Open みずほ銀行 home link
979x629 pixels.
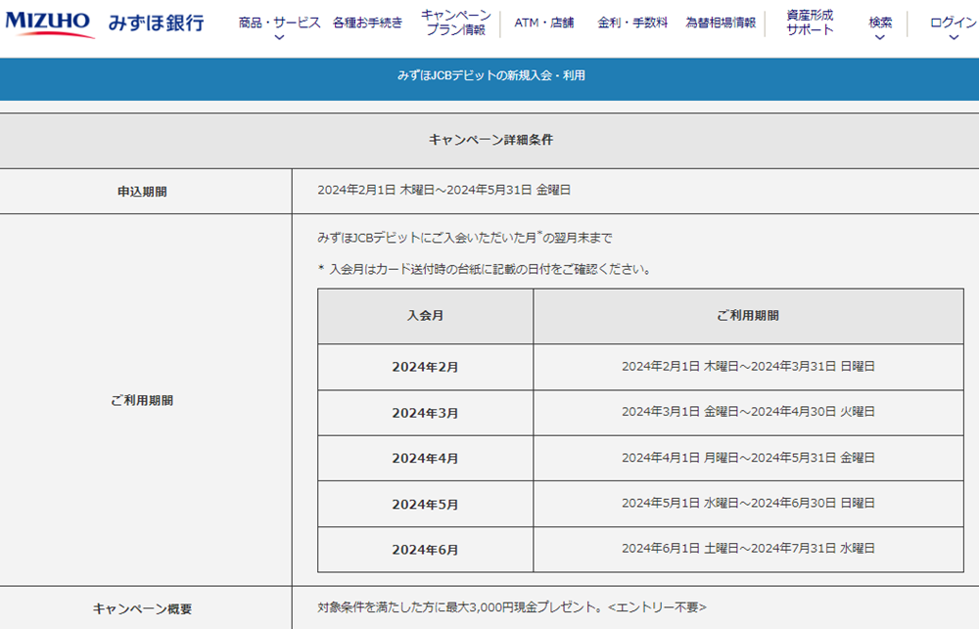point(156,23)
